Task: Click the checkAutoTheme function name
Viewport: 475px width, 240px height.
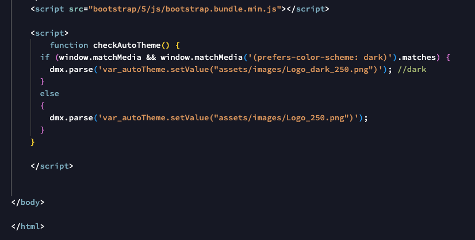Action: (127, 45)
